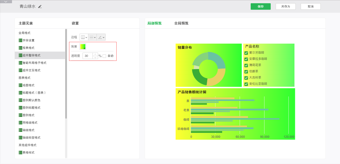
Task: Open the 图例默认颜色 item
Action: click(31, 100)
